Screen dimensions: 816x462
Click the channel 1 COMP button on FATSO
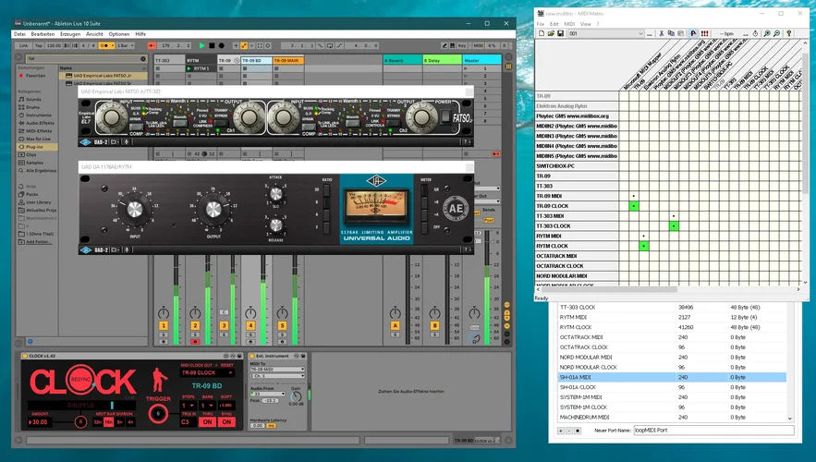[137, 127]
